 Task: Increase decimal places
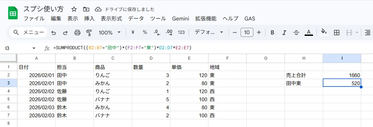pos(169,33)
